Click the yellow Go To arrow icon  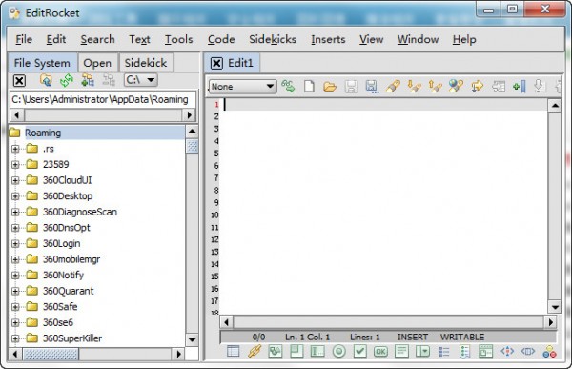coord(478,87)
